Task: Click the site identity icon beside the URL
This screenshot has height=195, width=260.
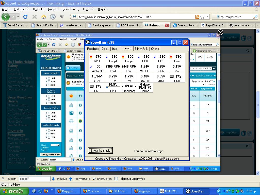Action: [x=74, y=17]
